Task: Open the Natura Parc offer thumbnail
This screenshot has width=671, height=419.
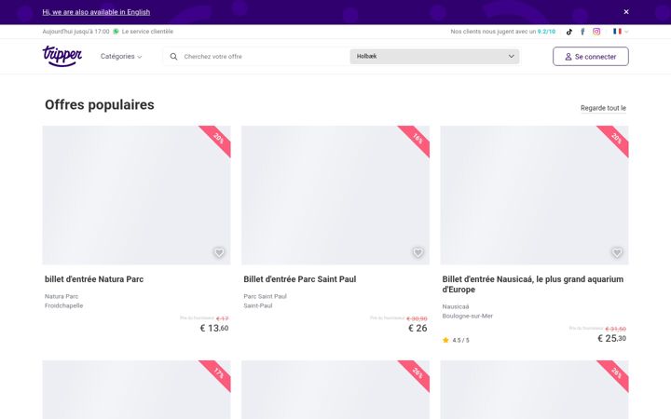Action: point(136,195)
